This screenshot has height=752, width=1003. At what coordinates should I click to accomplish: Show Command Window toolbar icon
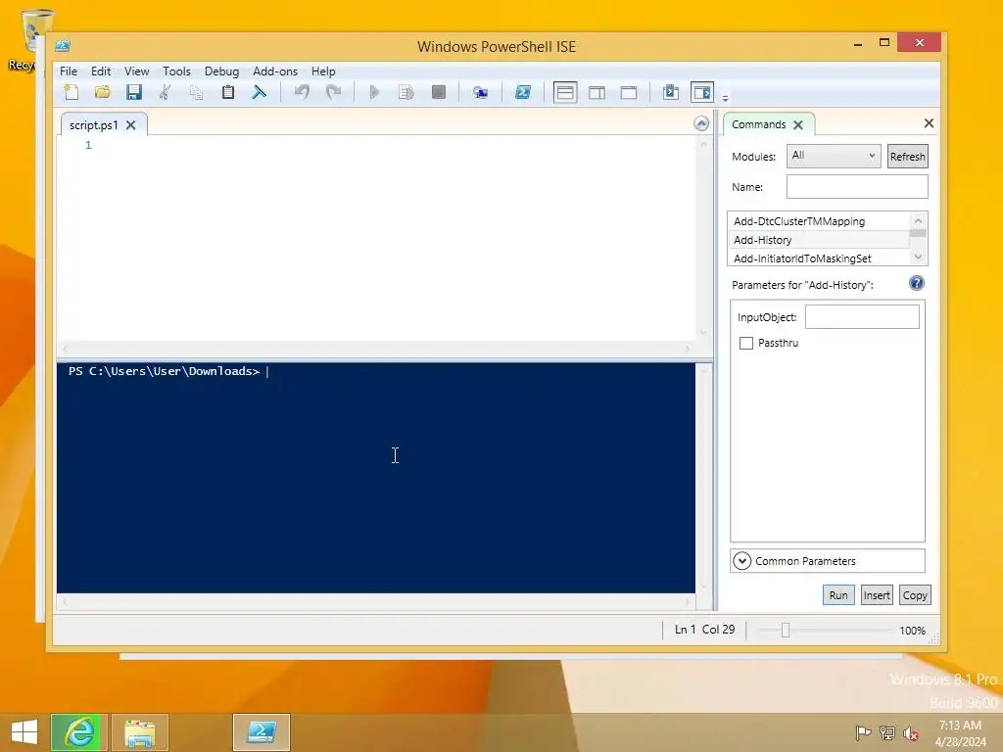click(670, 92)
